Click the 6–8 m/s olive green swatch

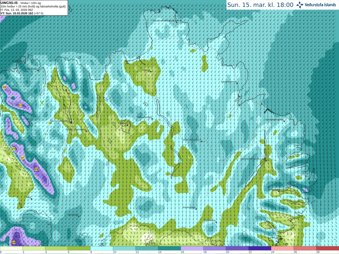pyautogui.click(x=79, y=248)
